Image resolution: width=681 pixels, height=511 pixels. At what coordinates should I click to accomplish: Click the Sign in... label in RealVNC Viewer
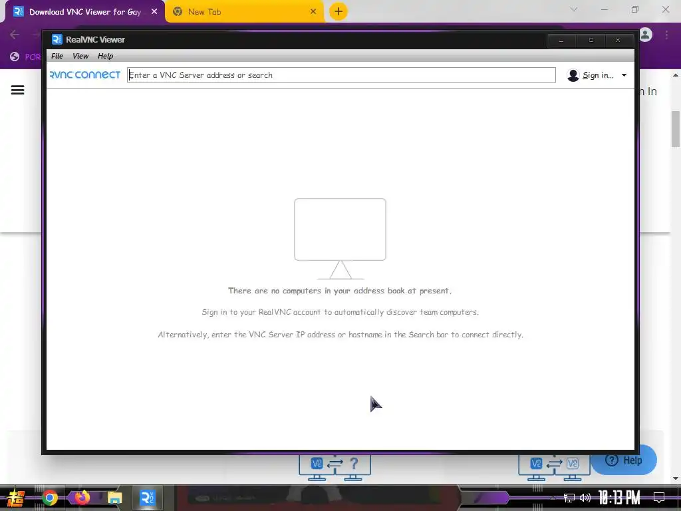pyautogui.click(x=598, y=75)
